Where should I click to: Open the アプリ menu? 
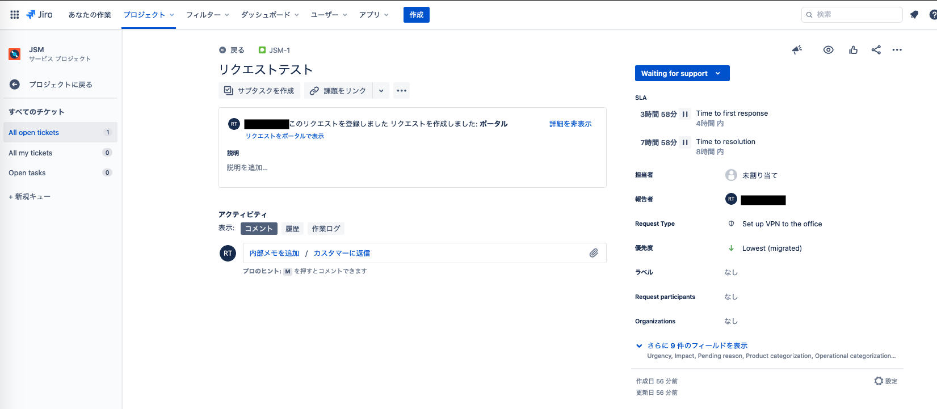pos(374,15)
